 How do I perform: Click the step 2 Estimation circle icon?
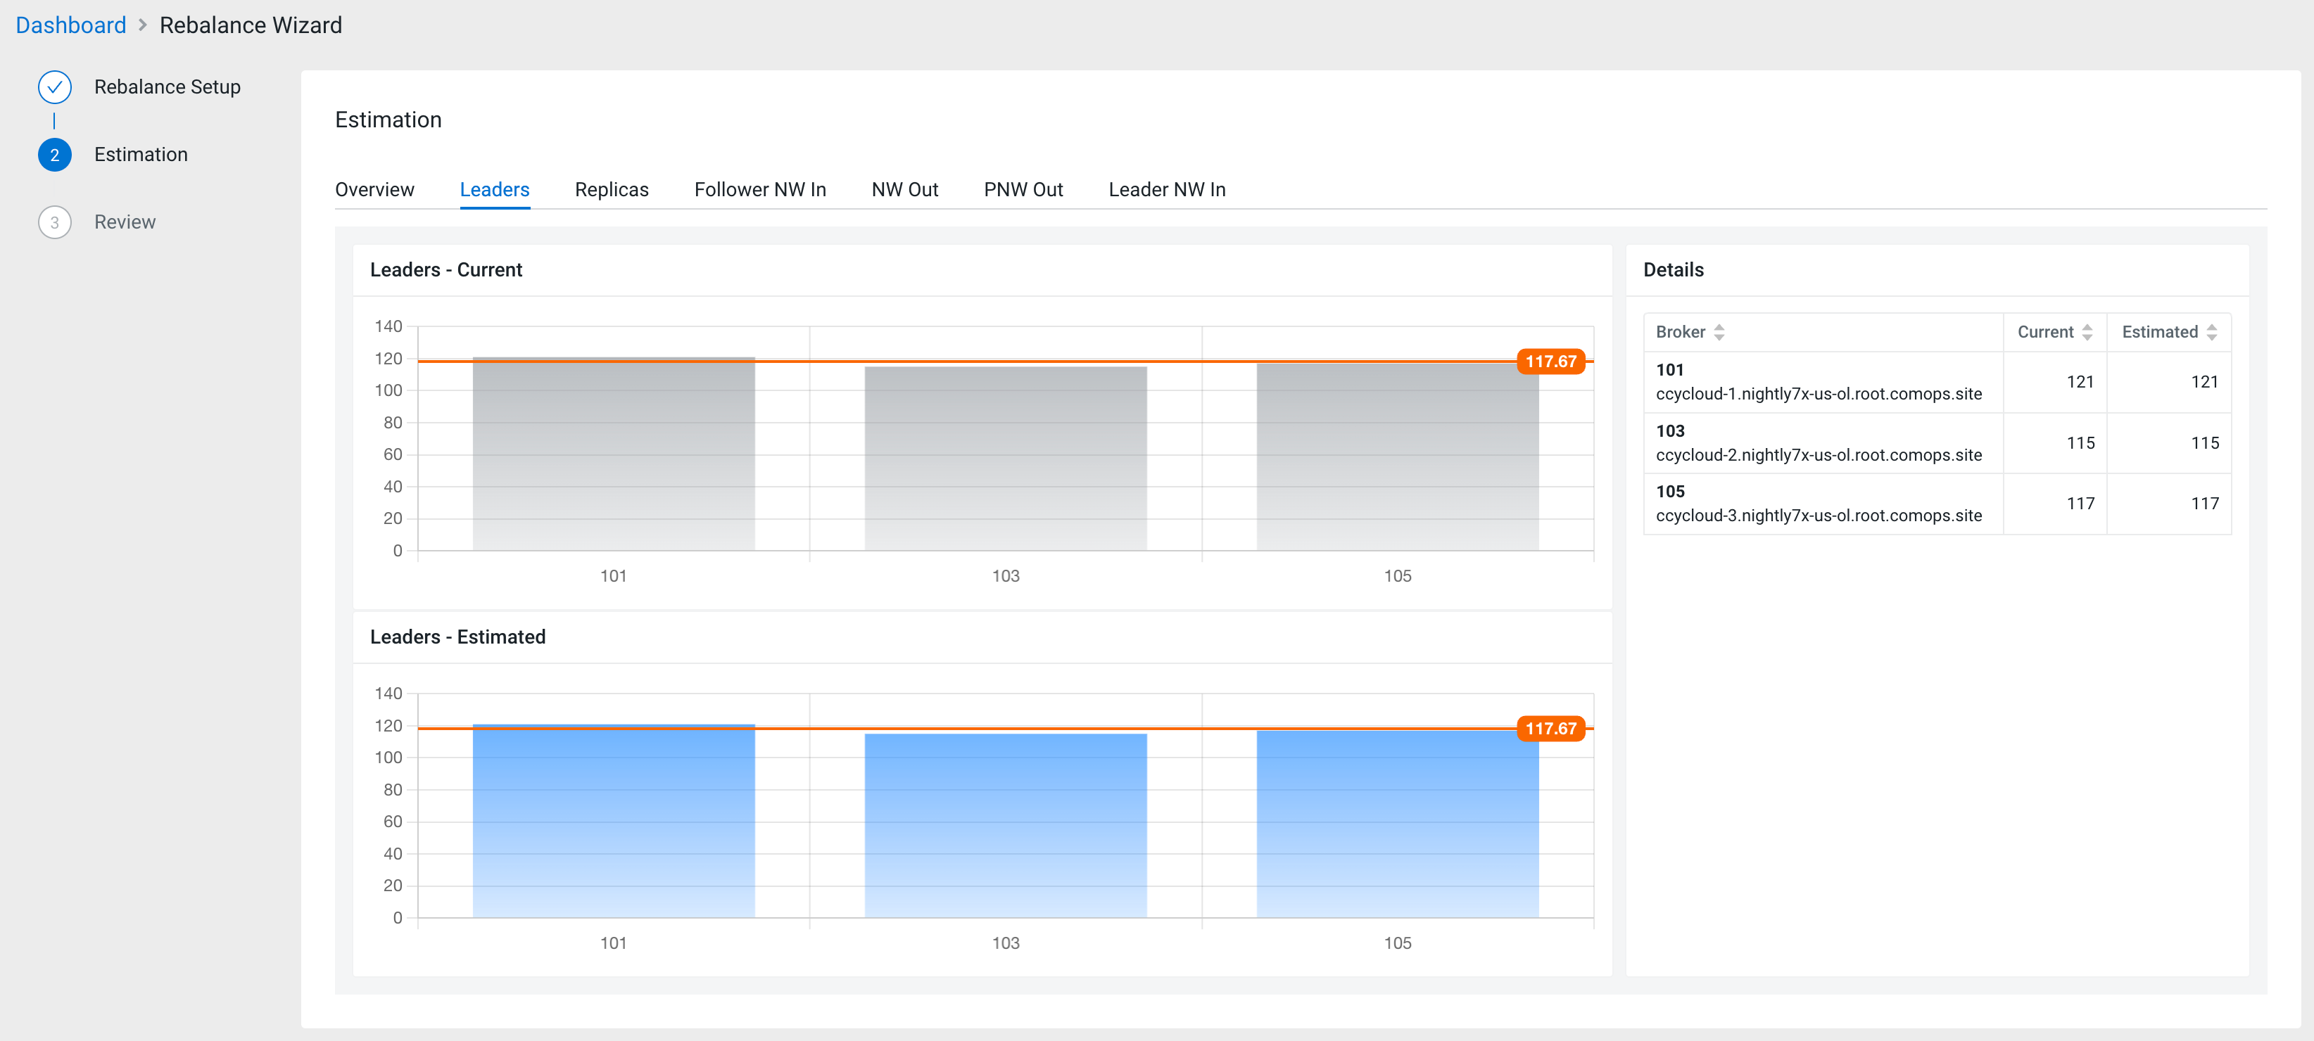pyautogui.click(x=55, y=154)
